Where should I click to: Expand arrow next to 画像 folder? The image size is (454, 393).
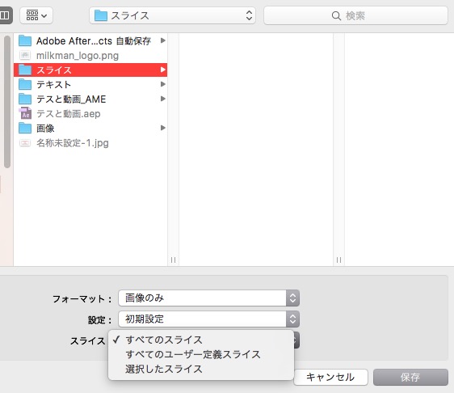[x=163, y=128]
